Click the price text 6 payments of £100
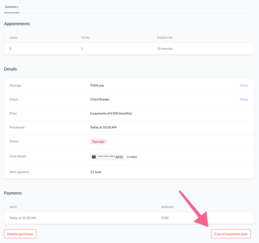Viewport: 259px width, 243px height. point(111,113)
